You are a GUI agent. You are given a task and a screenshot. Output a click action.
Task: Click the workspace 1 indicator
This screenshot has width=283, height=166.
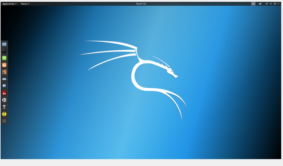click(253, 4)
